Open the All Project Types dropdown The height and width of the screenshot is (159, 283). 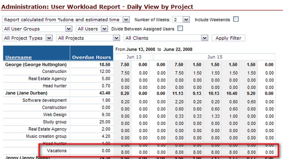(x=27, y=38)
